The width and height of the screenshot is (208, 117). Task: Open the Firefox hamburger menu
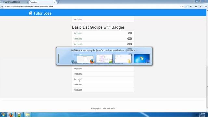pos(206,6)
